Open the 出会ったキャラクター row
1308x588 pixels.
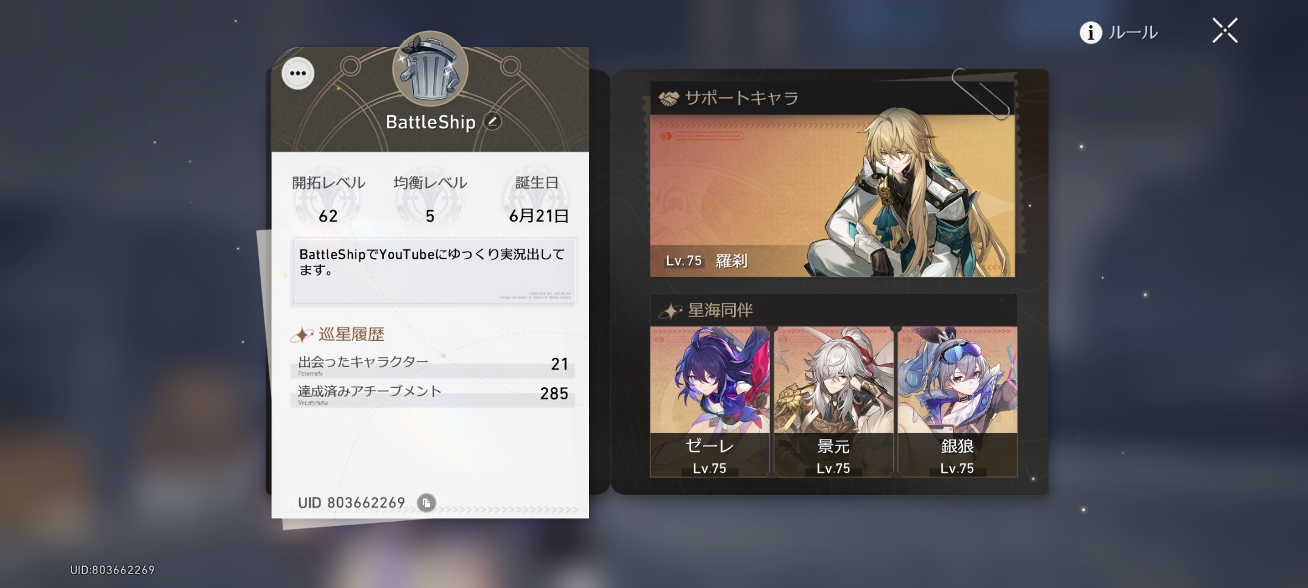433,364
